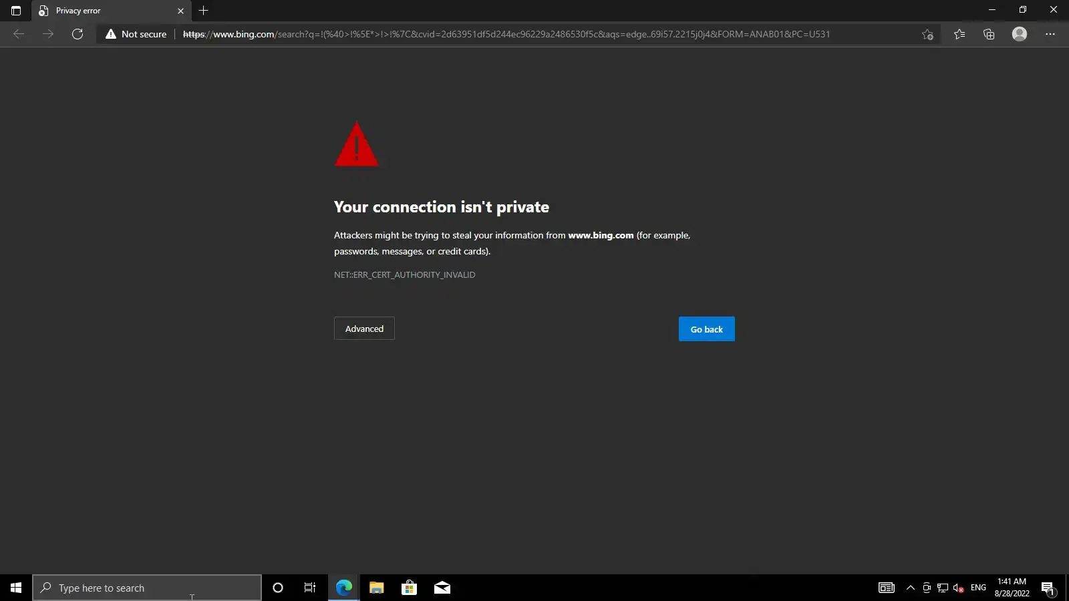This screenshot has width=1069, height=601.
Task: Open the Collections icon
Action: [x=989, y=34]
